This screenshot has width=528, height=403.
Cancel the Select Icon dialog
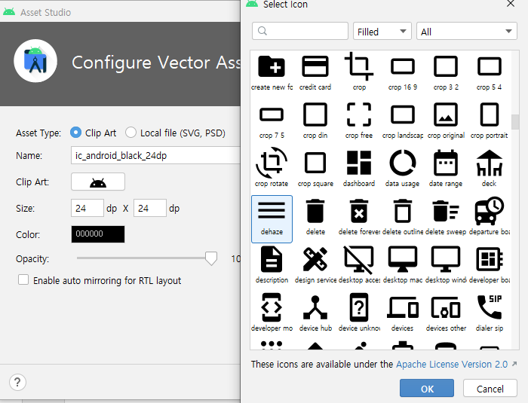click(x=490, y=389)
